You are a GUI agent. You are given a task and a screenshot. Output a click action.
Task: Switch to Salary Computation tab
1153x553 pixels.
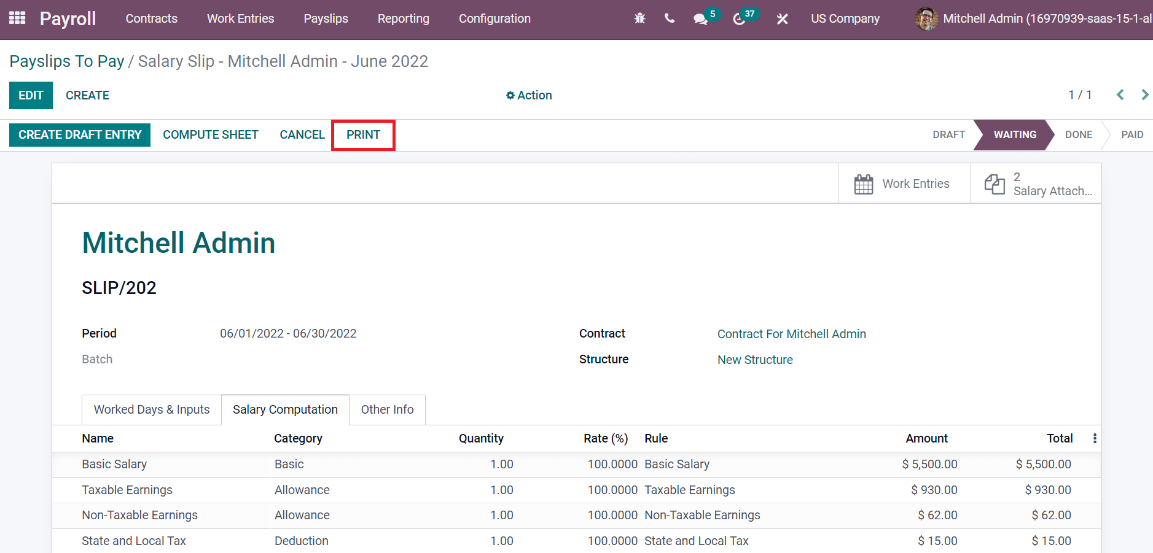click(285, 409)
